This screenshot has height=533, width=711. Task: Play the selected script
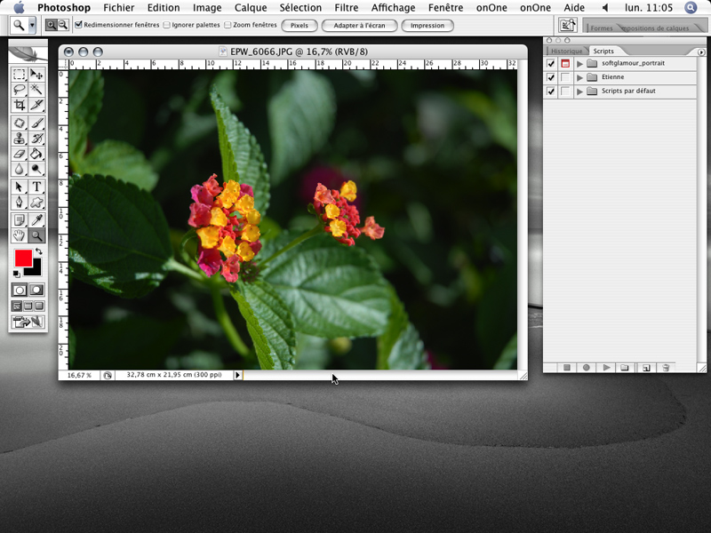pos(606,368)
